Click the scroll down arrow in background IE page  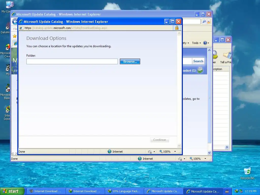pos(209,153)
